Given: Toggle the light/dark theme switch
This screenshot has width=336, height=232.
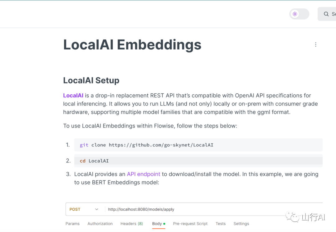Looking at the screenshot, I should pyautogui.click(x=299, y=14).
